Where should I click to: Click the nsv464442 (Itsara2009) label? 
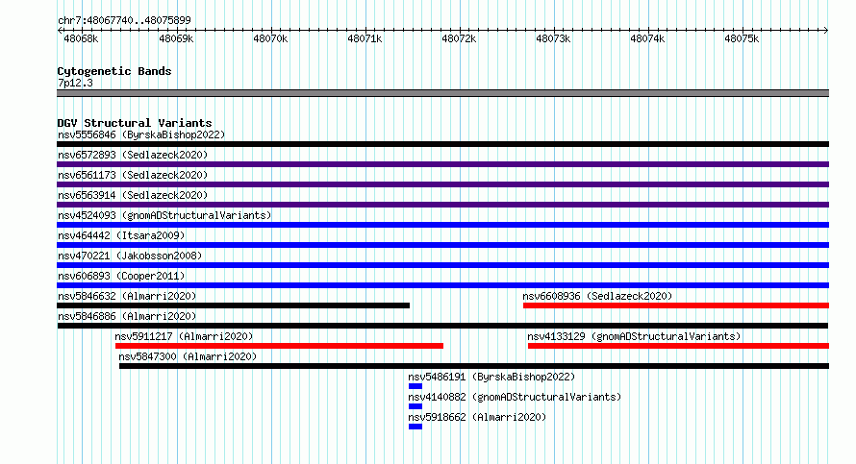[x=121, y=235]
